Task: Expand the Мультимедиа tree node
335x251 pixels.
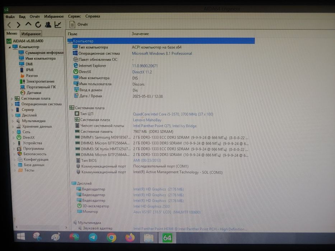Action: (x=13, y=121)
